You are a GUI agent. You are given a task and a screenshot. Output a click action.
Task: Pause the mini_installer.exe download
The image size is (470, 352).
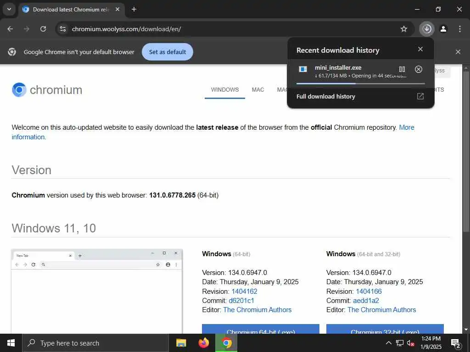402,70
